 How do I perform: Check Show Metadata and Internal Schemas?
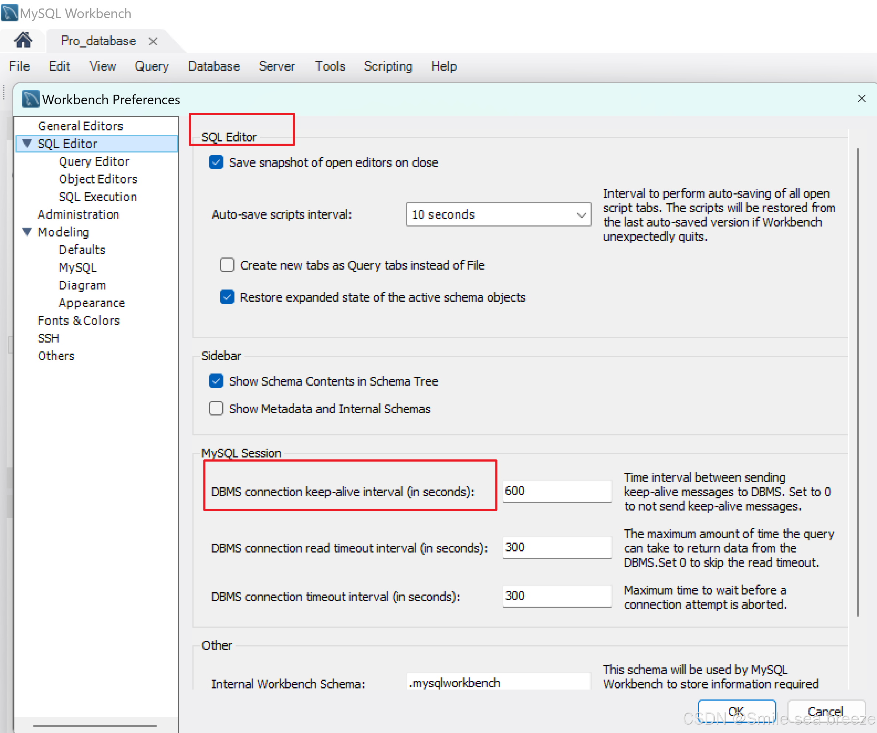click(216, 408)
